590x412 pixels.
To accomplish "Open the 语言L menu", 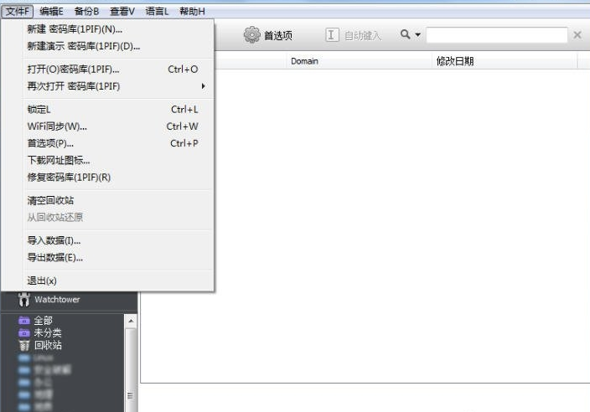I will click(x=158, y=11).
